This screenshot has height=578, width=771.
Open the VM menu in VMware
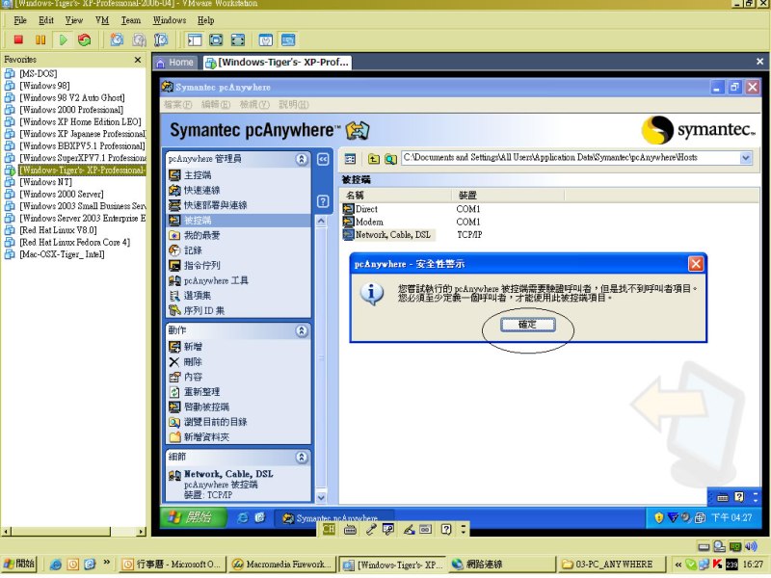pos(102,20)
